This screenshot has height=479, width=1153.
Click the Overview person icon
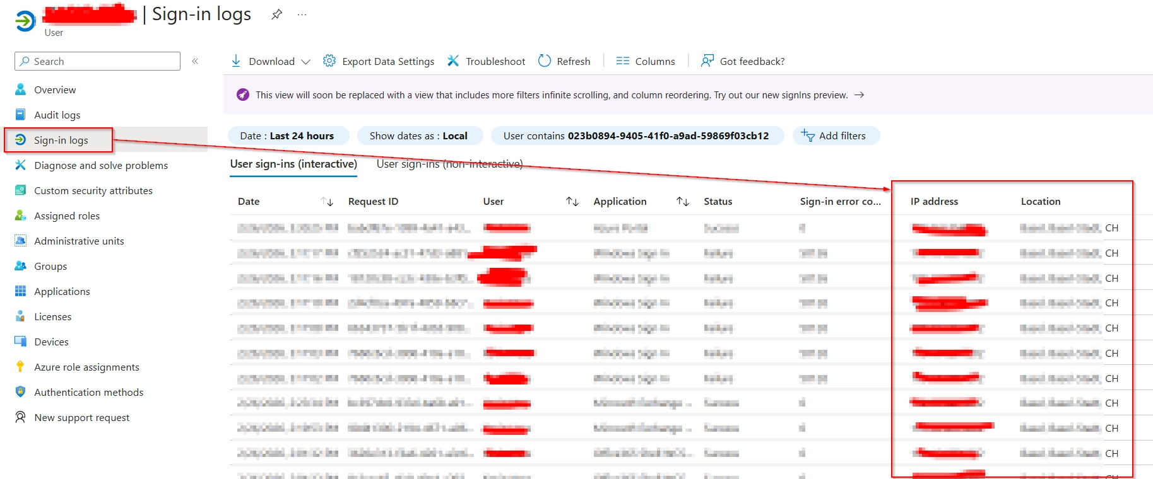click(20, 89)
